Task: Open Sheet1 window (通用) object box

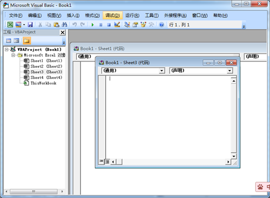Action: pos(158,57)
